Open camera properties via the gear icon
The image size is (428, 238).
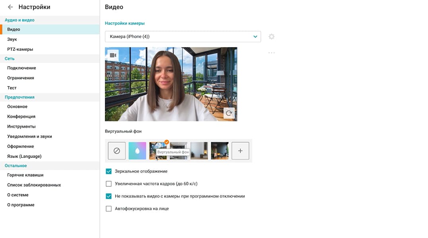(271, 36)
